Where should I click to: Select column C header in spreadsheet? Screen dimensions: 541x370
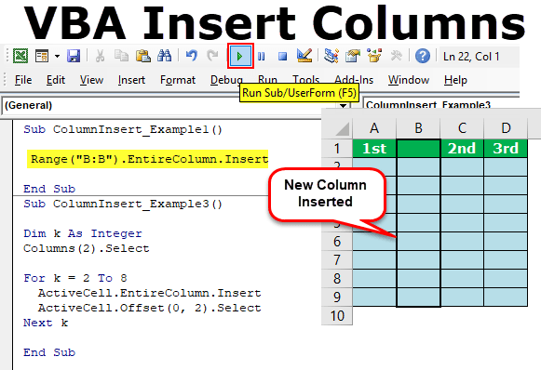[462, 128]
